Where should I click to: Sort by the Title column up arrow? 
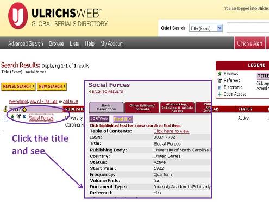[24, 109]
